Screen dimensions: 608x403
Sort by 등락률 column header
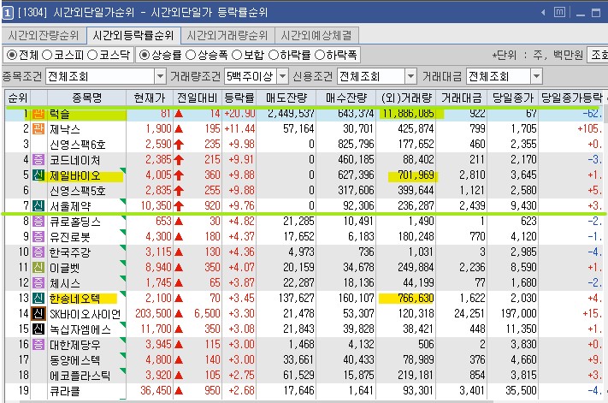[x=239, y=98]
